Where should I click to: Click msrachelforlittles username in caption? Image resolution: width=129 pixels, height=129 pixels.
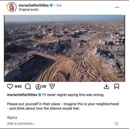coord(22,95)
